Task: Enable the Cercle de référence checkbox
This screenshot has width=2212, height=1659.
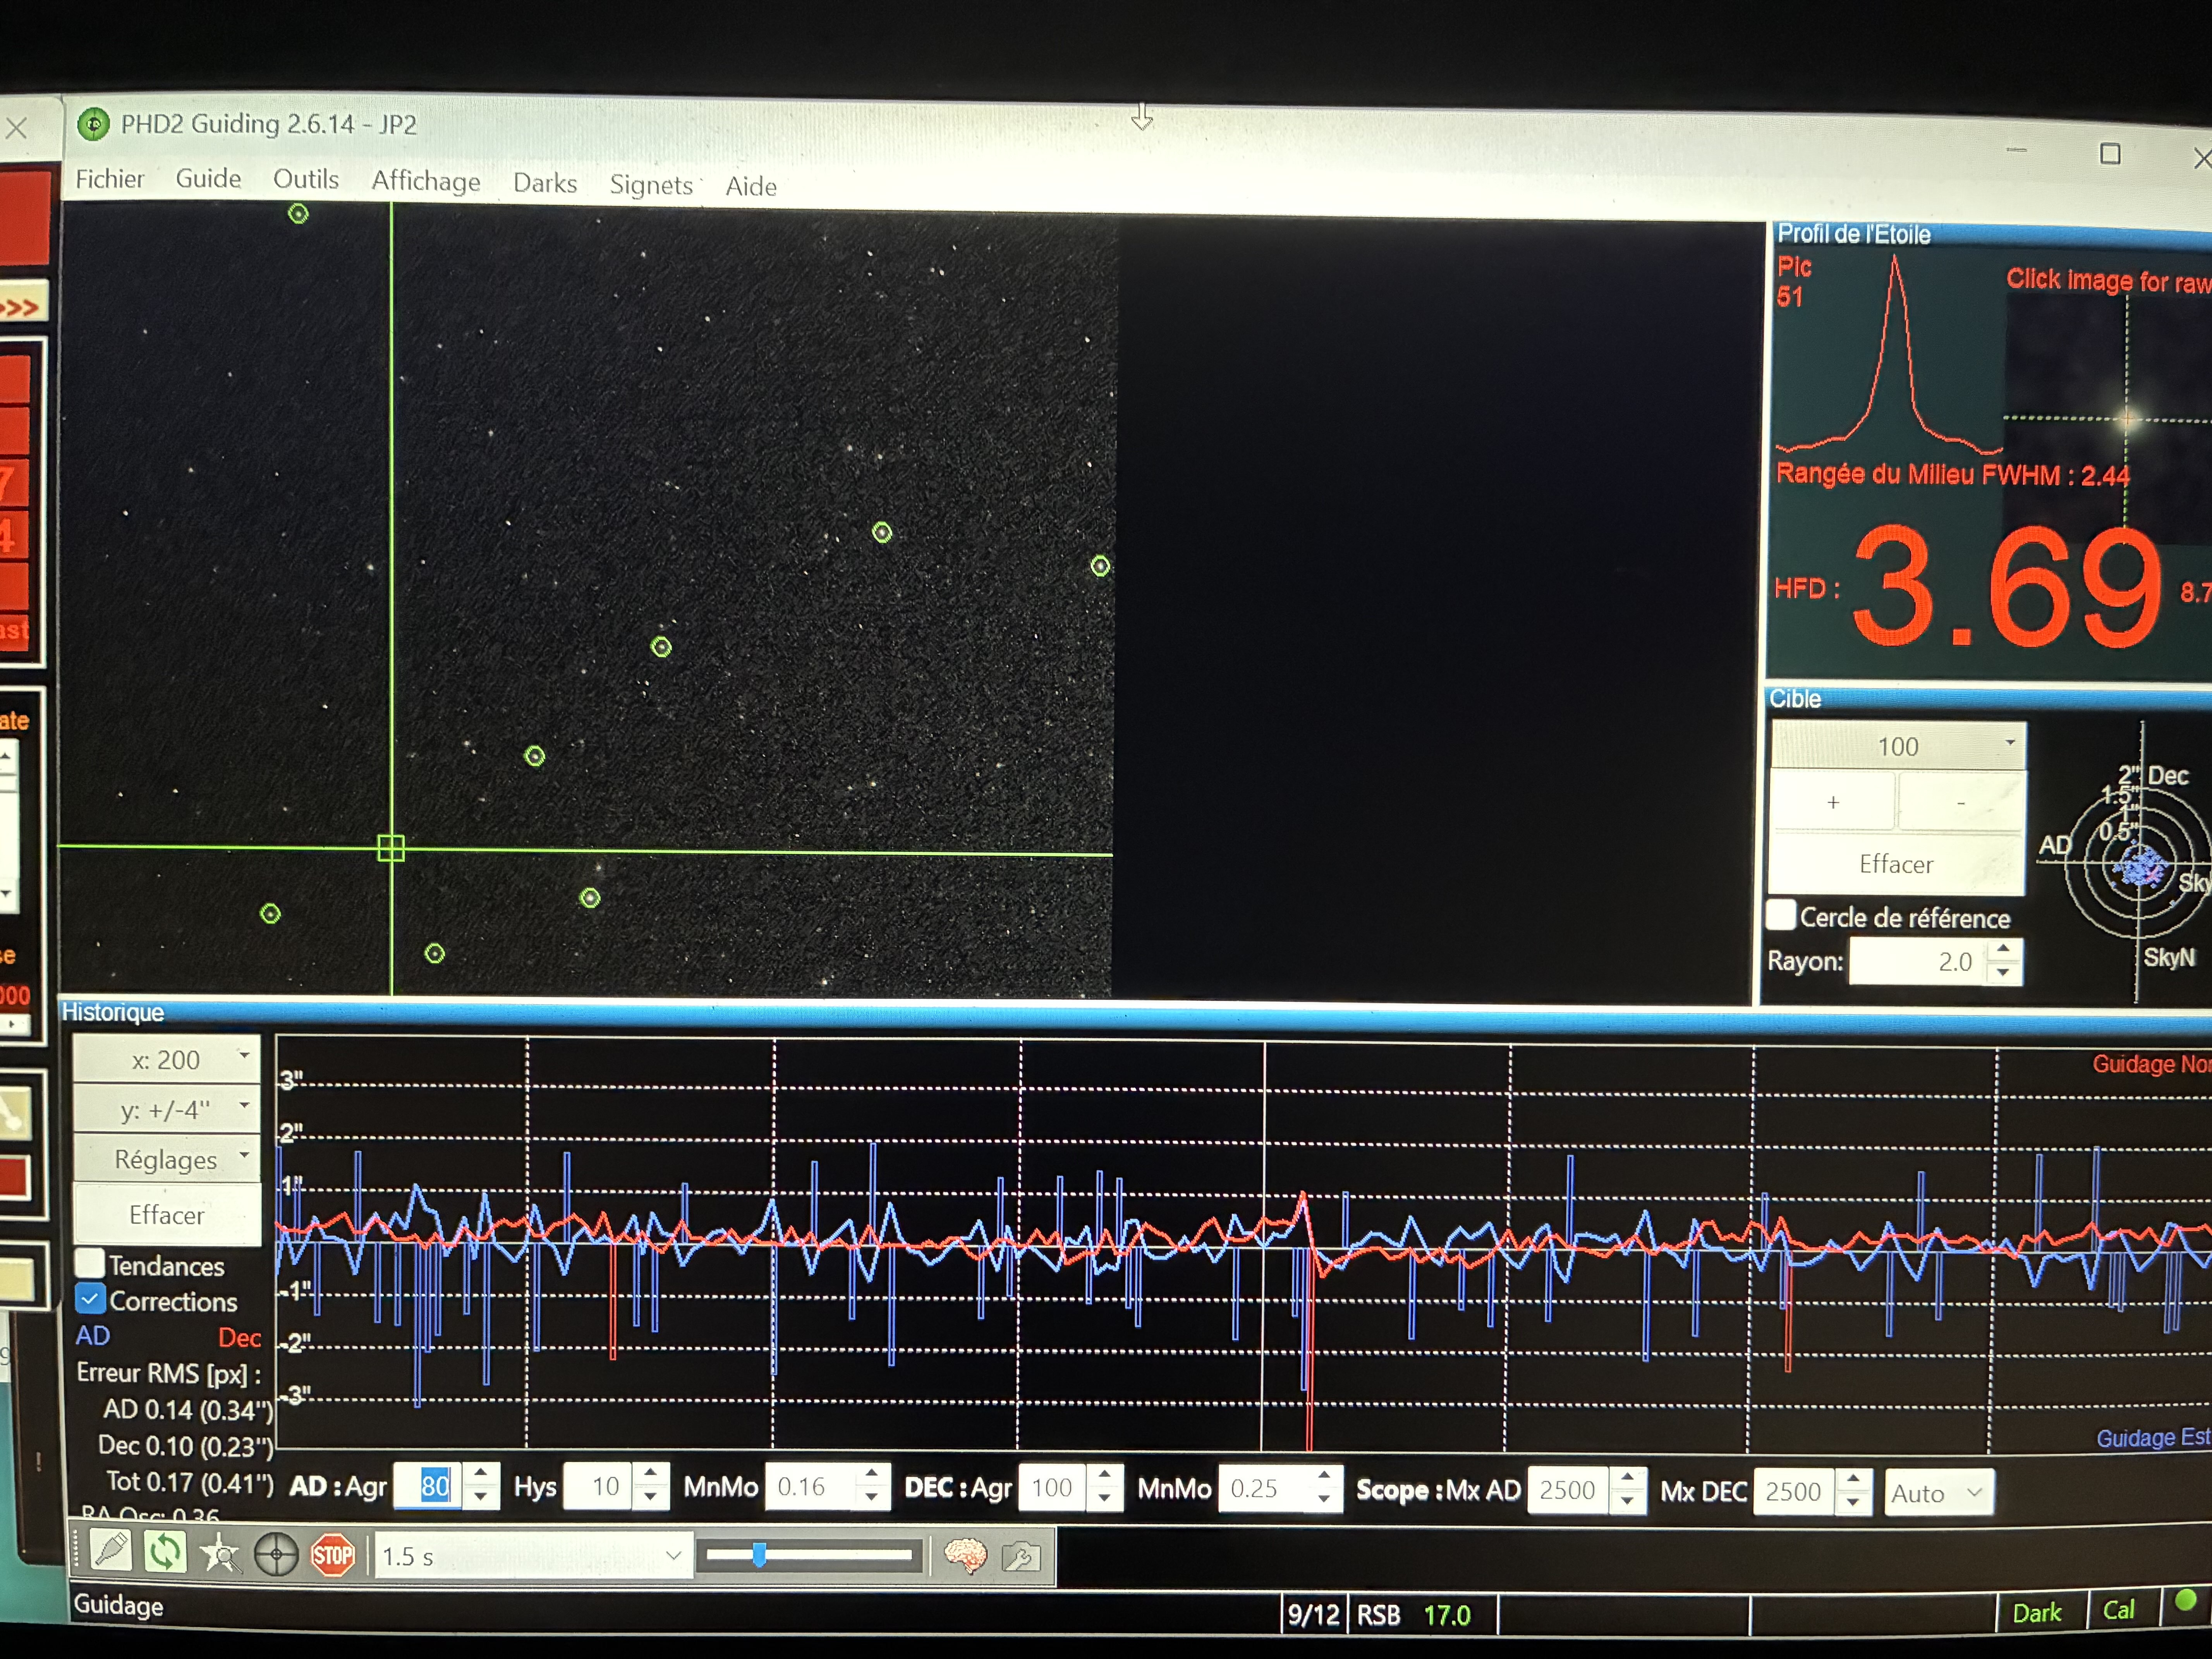Action: point(1781,915)
